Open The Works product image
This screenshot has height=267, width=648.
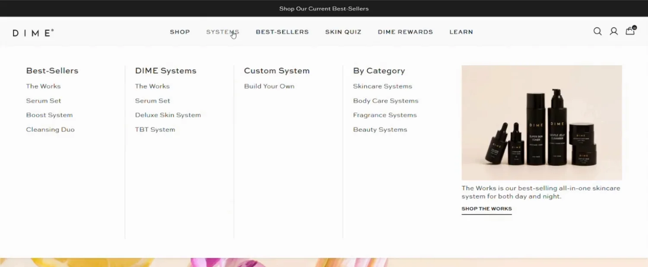(x=542, y=123)
